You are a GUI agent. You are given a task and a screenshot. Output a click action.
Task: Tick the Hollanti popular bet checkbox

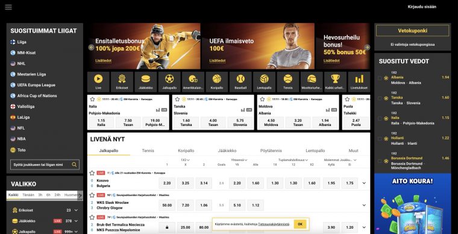380,139
